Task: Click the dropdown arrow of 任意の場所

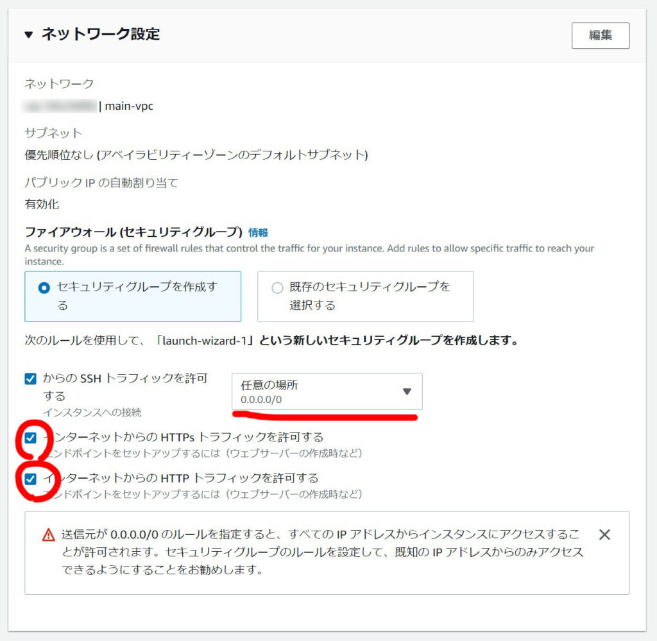Action: coord(406,391)
